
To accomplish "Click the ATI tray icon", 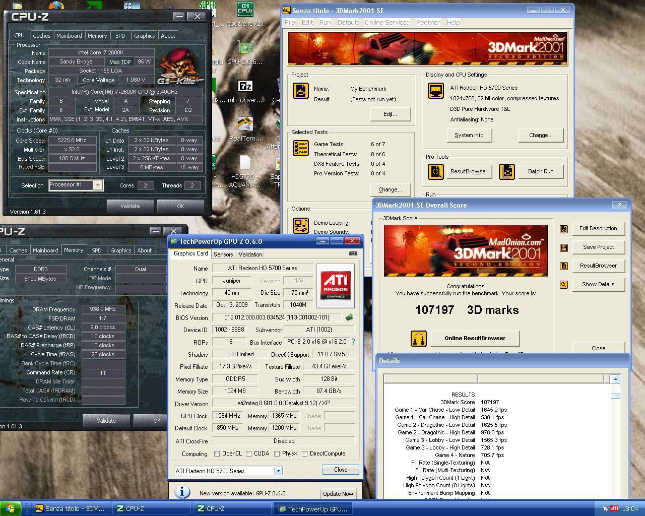I will tap(614, 508).
